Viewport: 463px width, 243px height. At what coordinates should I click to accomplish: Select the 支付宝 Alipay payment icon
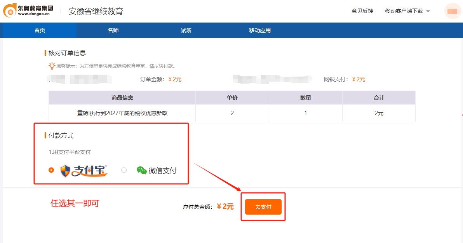point(85,169)
